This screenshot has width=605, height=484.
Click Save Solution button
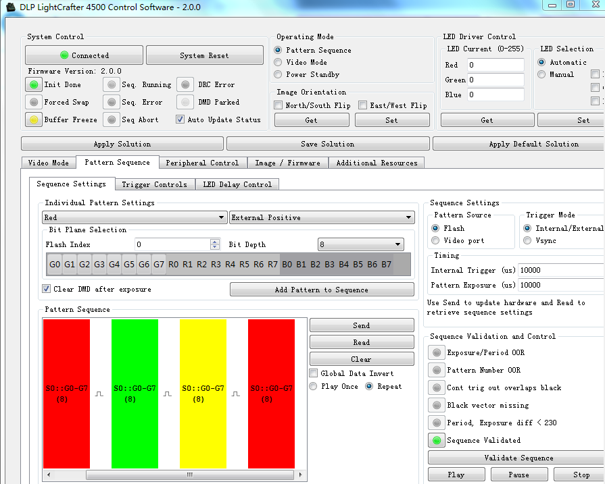(x=328, y=144)
